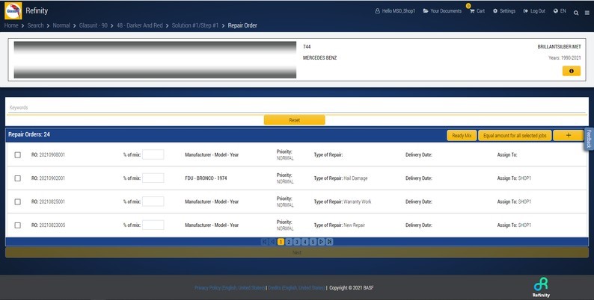This screenshot has width=594, height=300.
Task: Click color code 744
Action: [x=307, y=47]
